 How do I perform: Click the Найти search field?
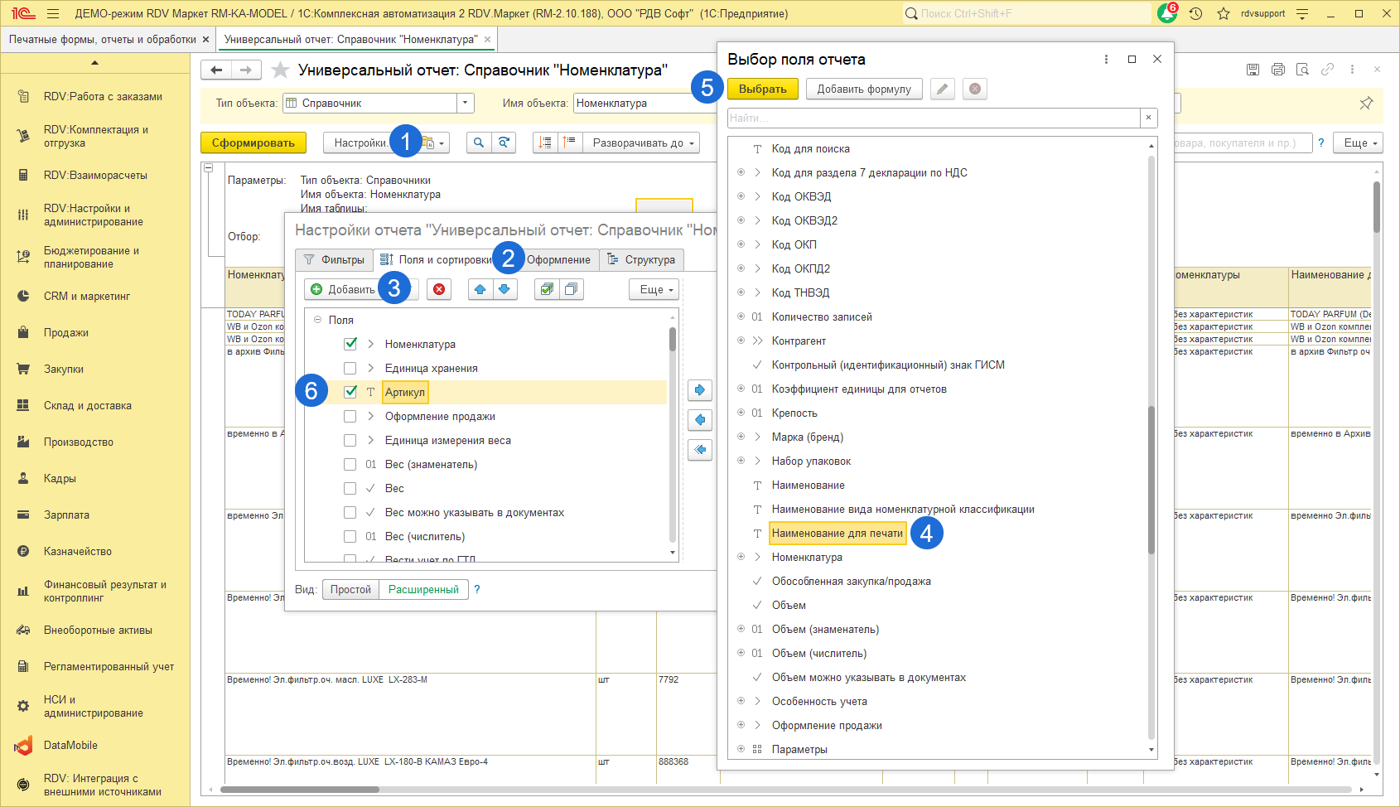(x=933, y=118)
